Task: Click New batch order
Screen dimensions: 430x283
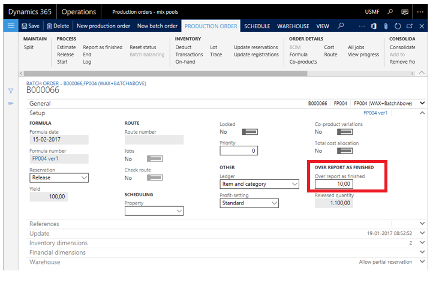Action: (x=157, y=26)
